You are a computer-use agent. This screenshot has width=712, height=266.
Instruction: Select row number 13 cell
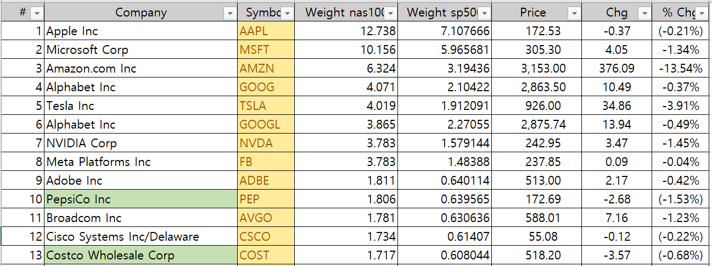23,256
